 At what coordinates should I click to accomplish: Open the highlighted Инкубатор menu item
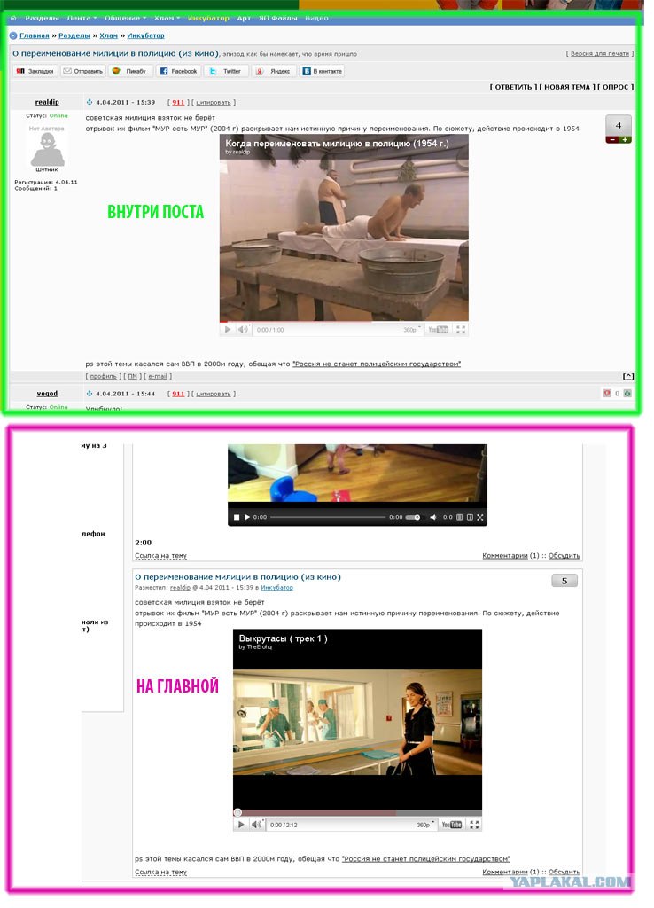(x=208, y=18)
